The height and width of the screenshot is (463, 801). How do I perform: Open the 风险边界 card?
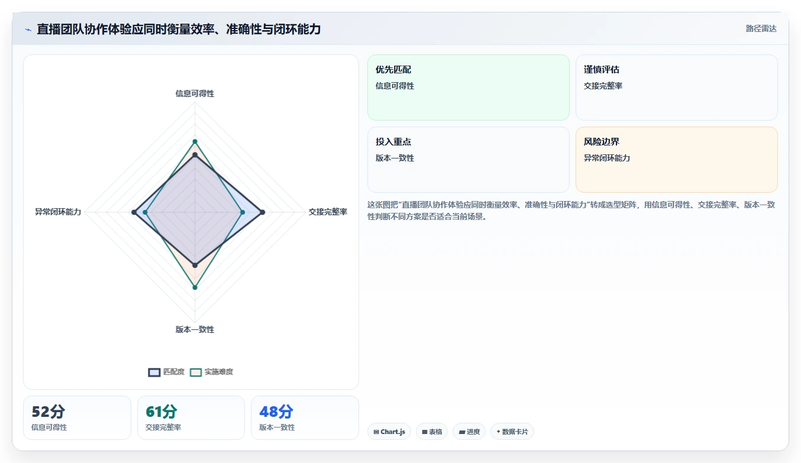coord(676,160)
